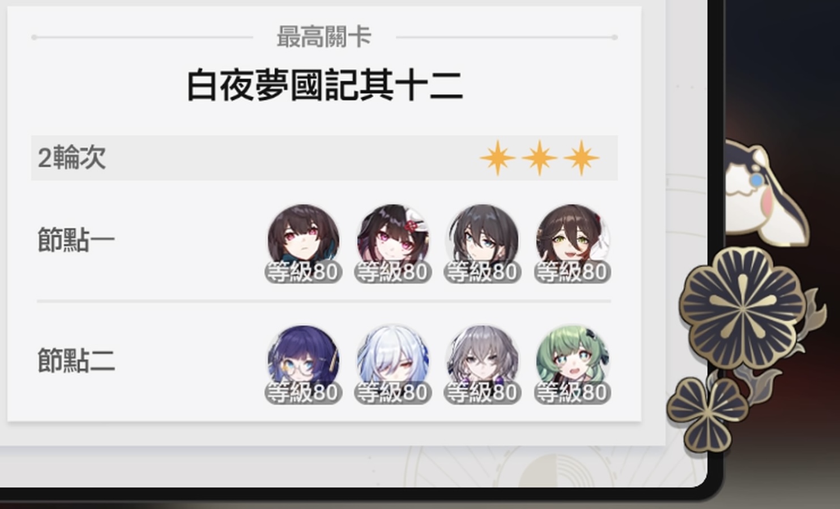Select the 2輪次 result row
Screen dimensions: 840x509
(x=324, y=158)
